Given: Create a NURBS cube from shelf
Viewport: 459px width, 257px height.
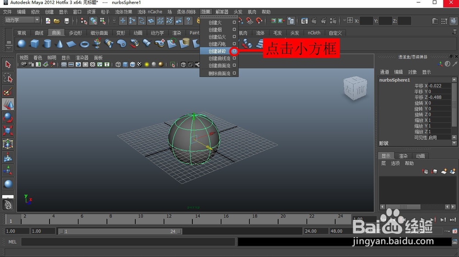Looking at the screenshot, I should click(x=34, y=44).
